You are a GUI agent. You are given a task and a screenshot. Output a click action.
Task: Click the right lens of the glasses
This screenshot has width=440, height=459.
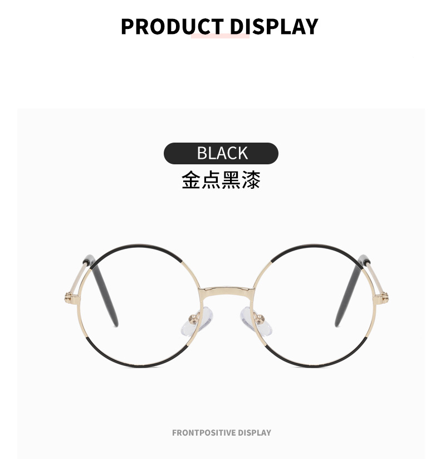pos(314,305)
